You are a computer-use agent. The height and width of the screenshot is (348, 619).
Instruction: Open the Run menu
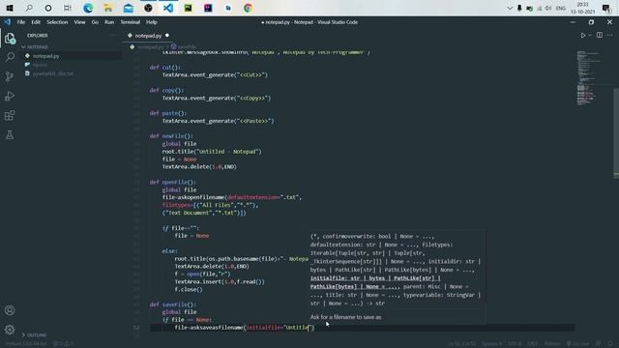coord(109,22)
